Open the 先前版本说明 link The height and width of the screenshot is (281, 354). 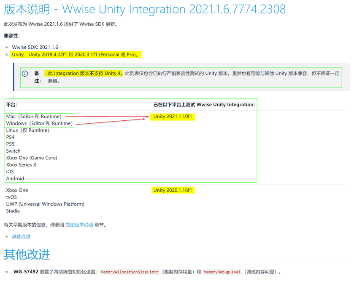coord(79,225)
